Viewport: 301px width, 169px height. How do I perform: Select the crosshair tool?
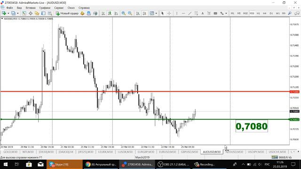[169, 13]
